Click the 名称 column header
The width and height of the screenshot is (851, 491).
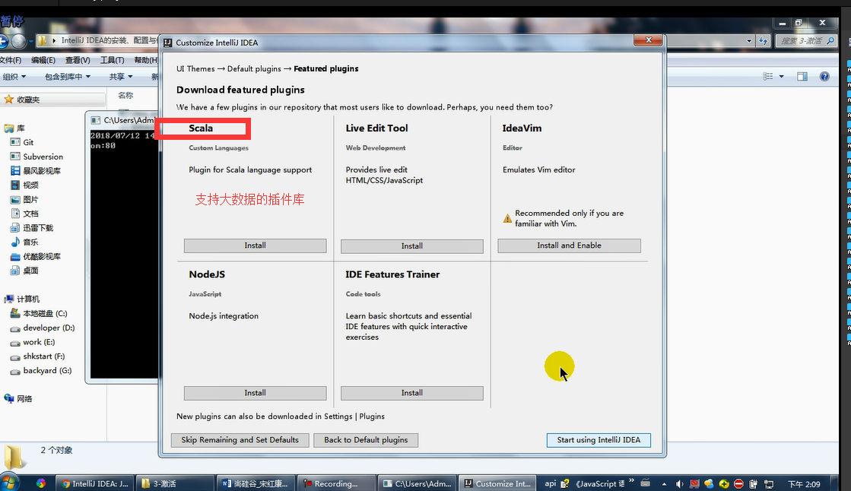[126, 96]
